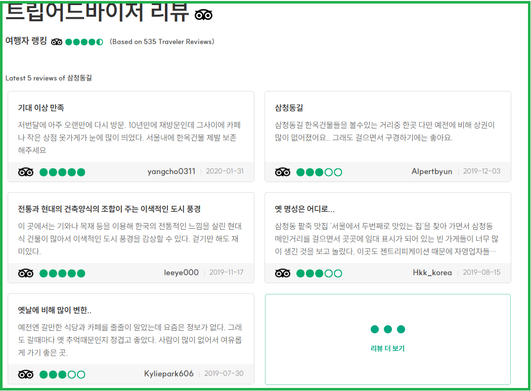Click the owl logo on yangcho0311's review
Screen dimensions: 531x391
pyautogui.click(x=25, y=172)
